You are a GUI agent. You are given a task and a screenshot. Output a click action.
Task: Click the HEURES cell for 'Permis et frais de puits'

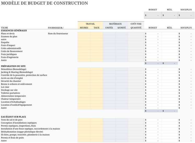(x=84, y=138)
